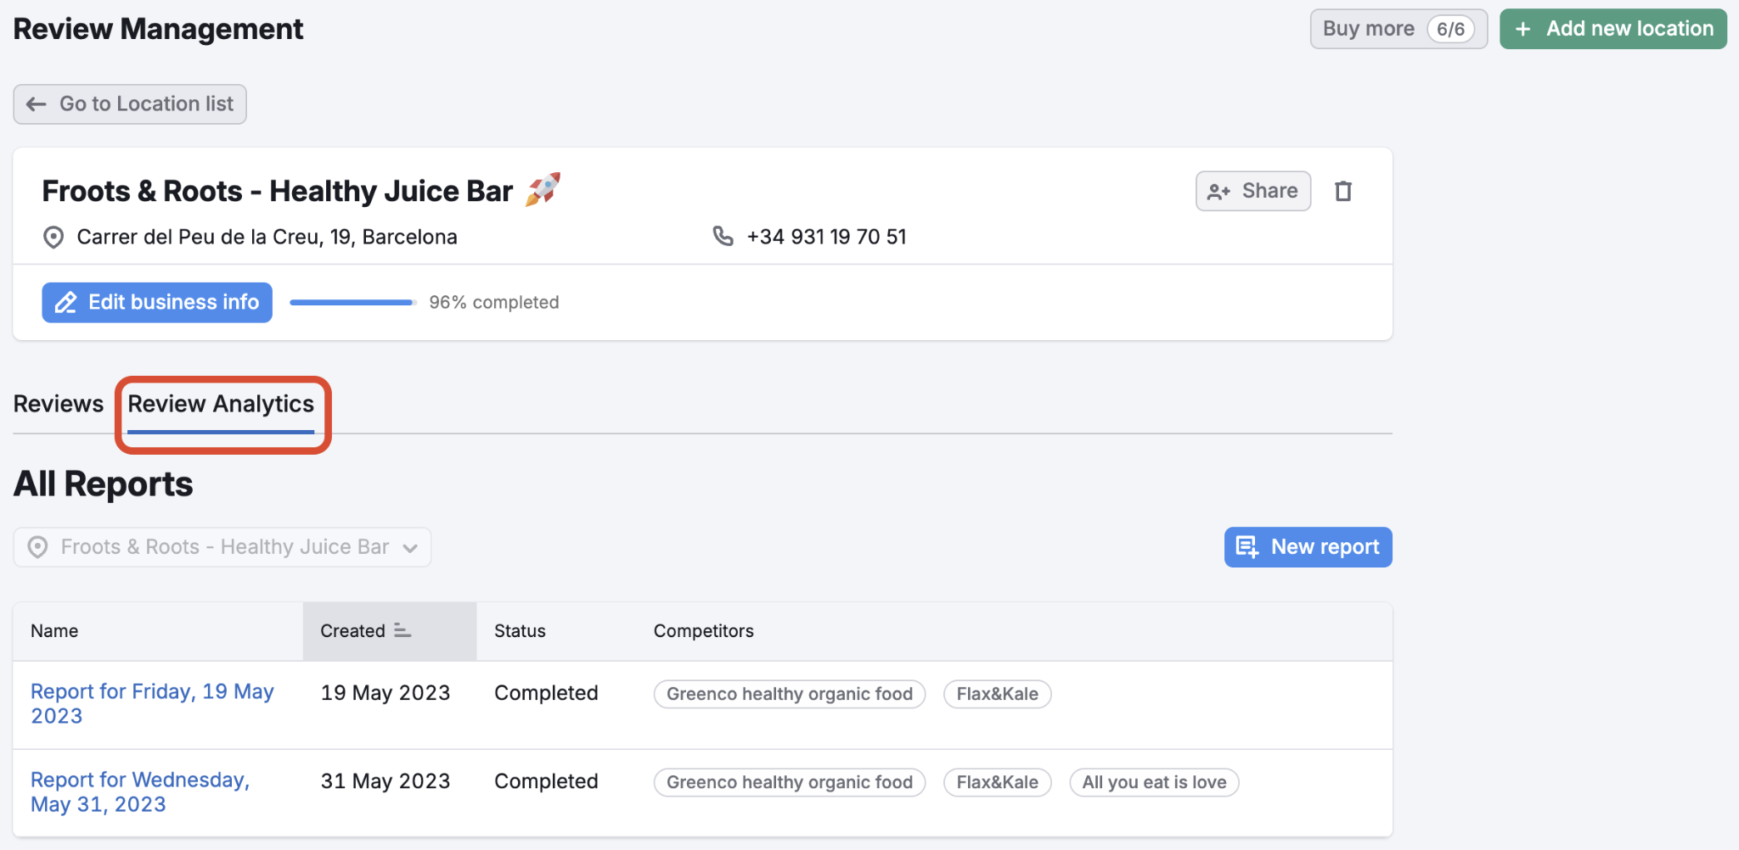Screen dimensions: 1739x850
Task: Open the Froots & Roots location filter dropdown
Action: (x=222, y=547)
